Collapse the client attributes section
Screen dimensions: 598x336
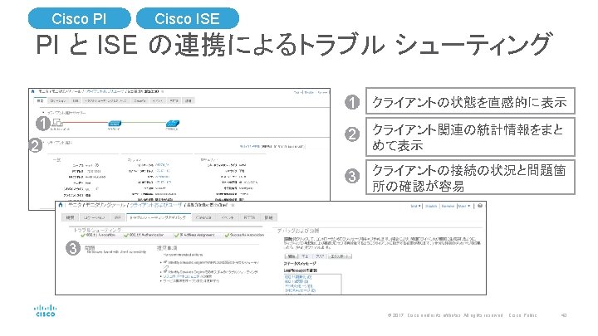coord(43,143)
